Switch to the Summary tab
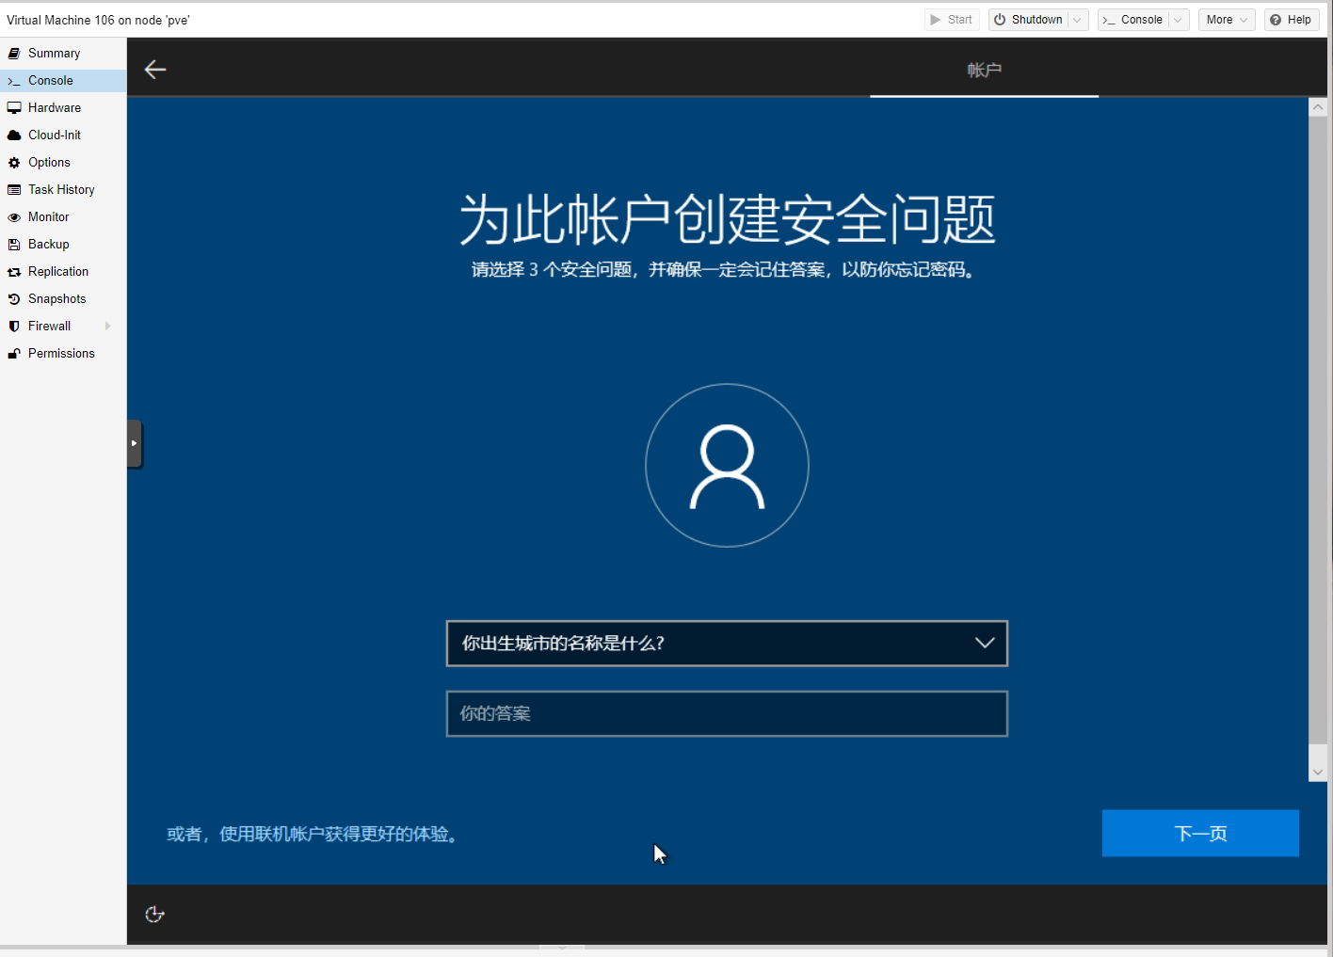Screen dimensions: 1333x957 [x=54, y=54]
